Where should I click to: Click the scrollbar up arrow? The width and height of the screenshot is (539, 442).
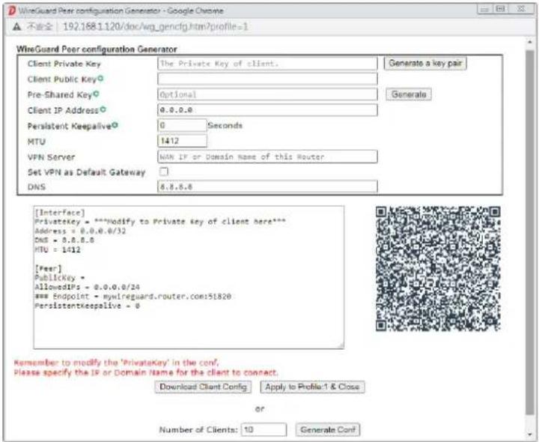[x=530, y=42]
